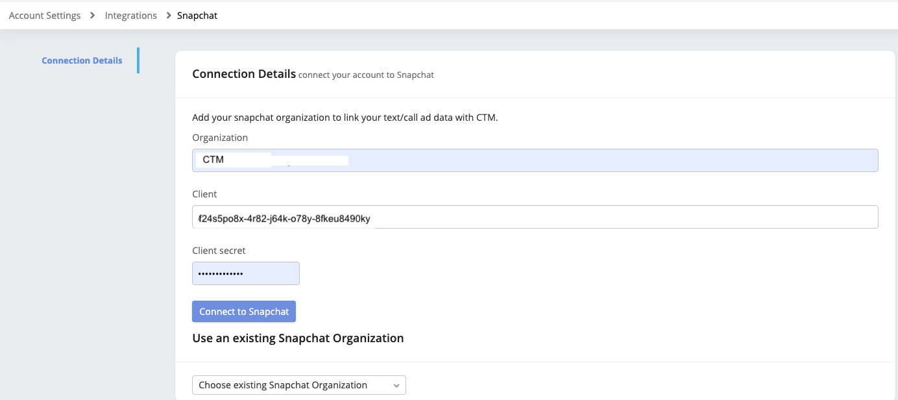
Task: Click the 'Organization' field label
Action: click(x=220, y=138)
